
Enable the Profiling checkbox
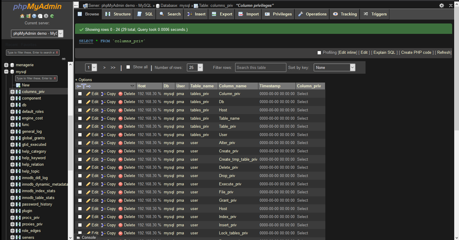[x=319, y=53]
